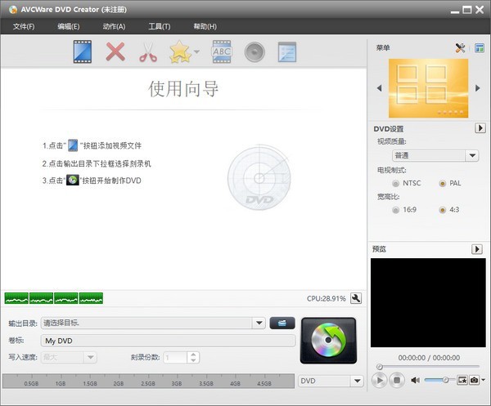The image size is (491, 406).
Task: Click the preview stop button
Action: click(397, 380)
